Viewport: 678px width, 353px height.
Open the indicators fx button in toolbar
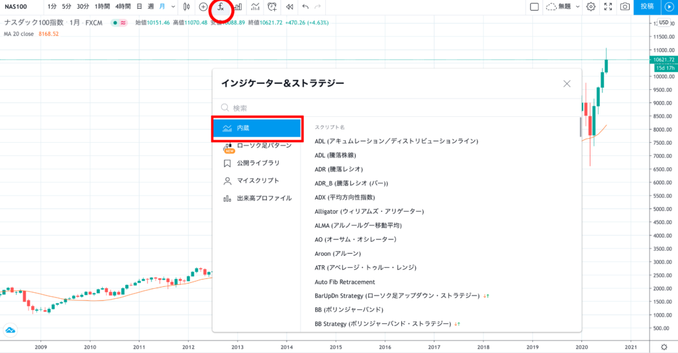pyautogui.click(x=220, y=7)
